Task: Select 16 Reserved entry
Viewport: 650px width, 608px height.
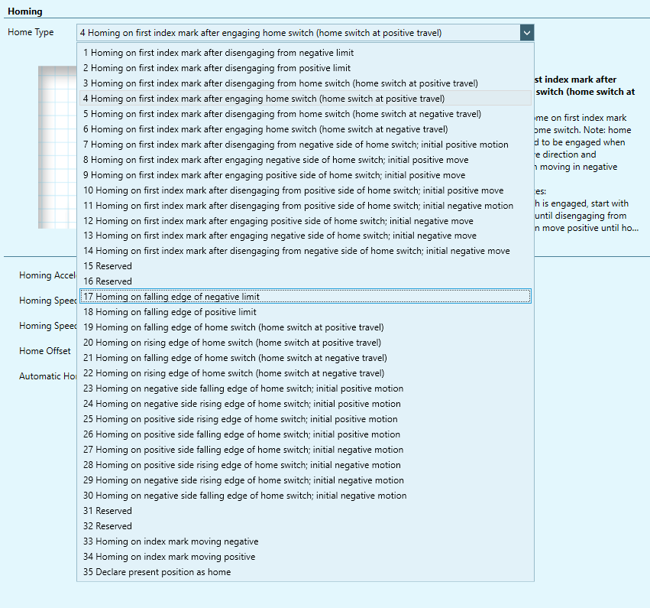Action: click(305, 281)
